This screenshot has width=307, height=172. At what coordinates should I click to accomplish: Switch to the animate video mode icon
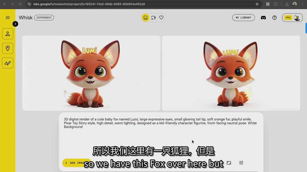coord(153,18)
